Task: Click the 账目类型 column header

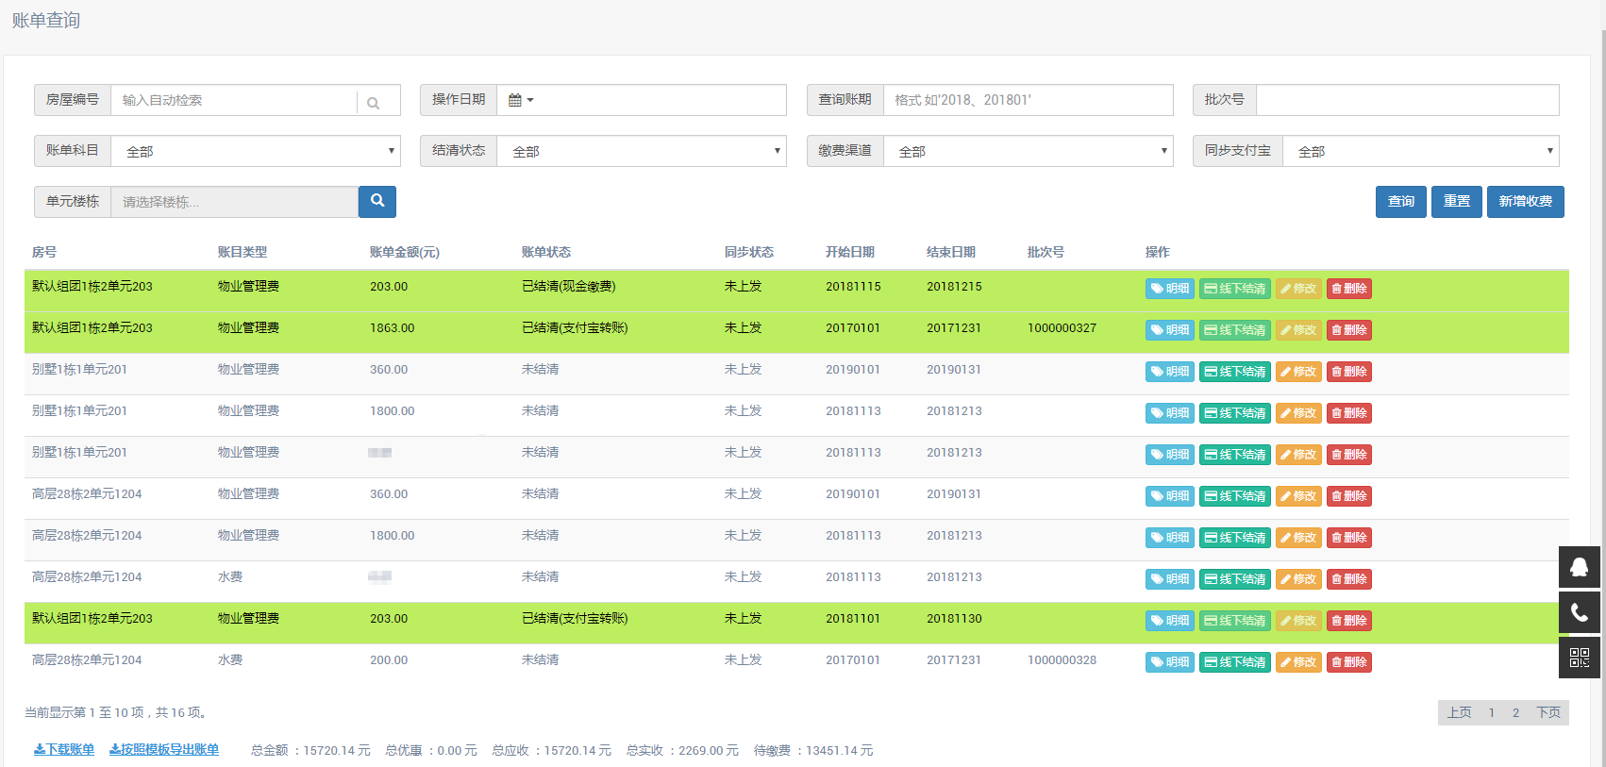Action: [243, 252]
